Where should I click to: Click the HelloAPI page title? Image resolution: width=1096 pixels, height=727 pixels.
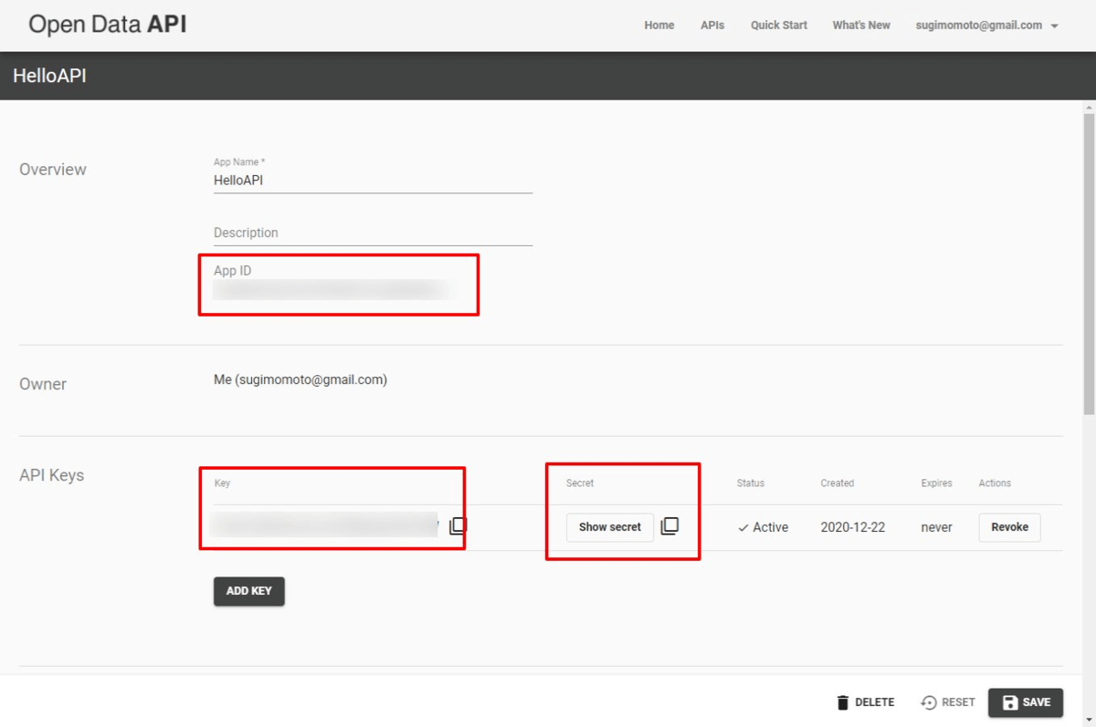click(50, 76)
